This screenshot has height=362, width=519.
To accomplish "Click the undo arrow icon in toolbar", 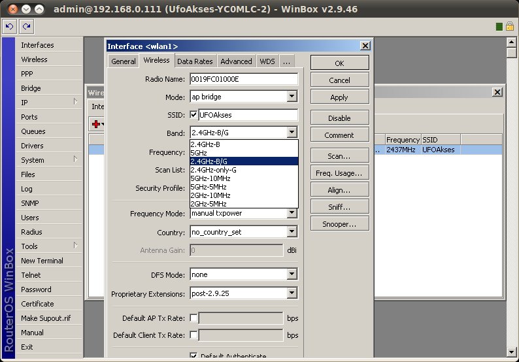I will click(9, 26).
